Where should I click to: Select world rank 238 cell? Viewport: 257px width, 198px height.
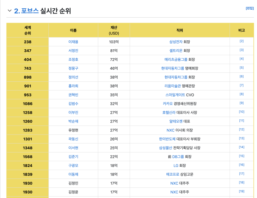(28, 42)
